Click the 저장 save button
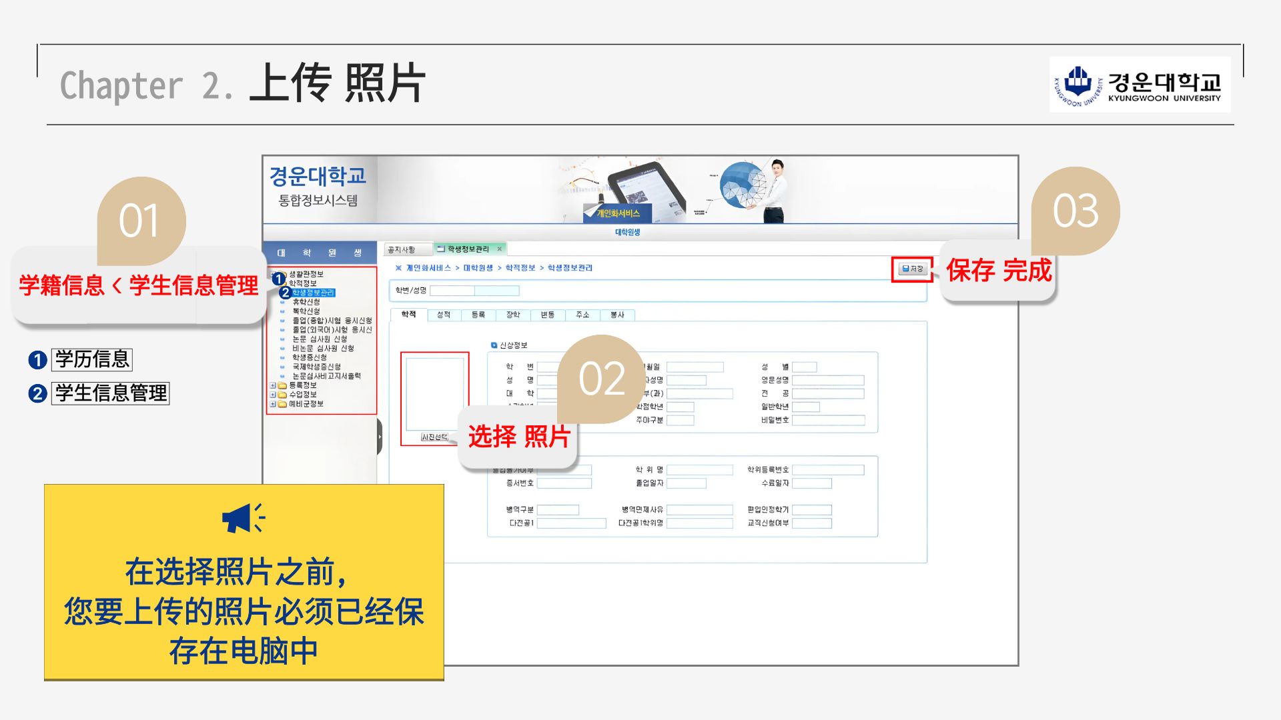 912,269
